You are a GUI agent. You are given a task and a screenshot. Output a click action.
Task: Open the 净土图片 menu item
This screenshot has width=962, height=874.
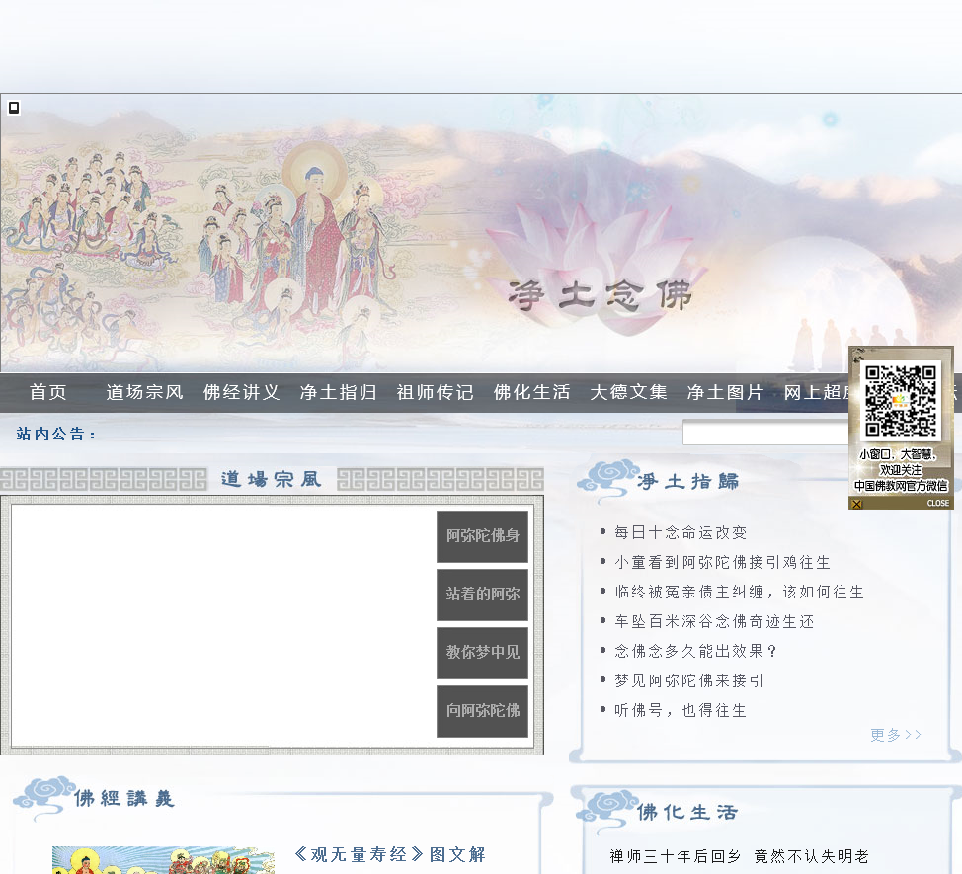point(725,392)
